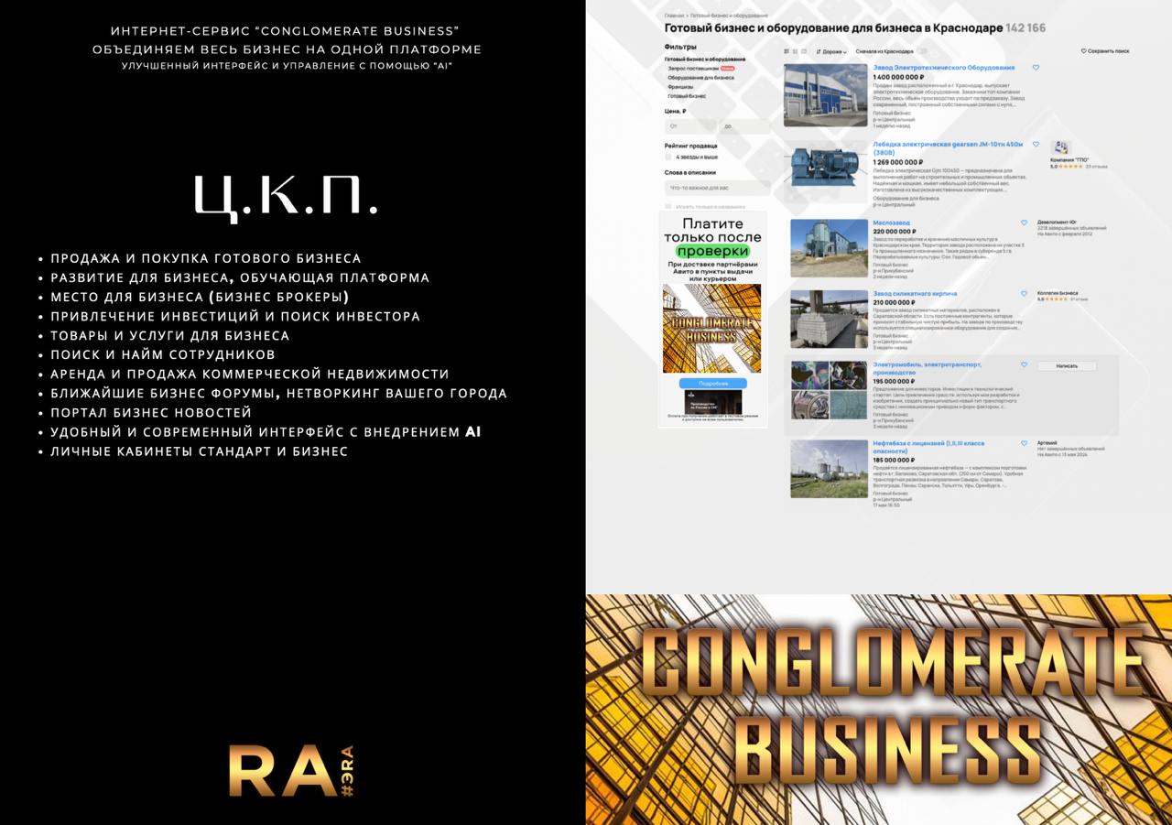Click the price От input field
Image resolution: width=1172 pixels, height=825 pixels.
click(691, 126)
